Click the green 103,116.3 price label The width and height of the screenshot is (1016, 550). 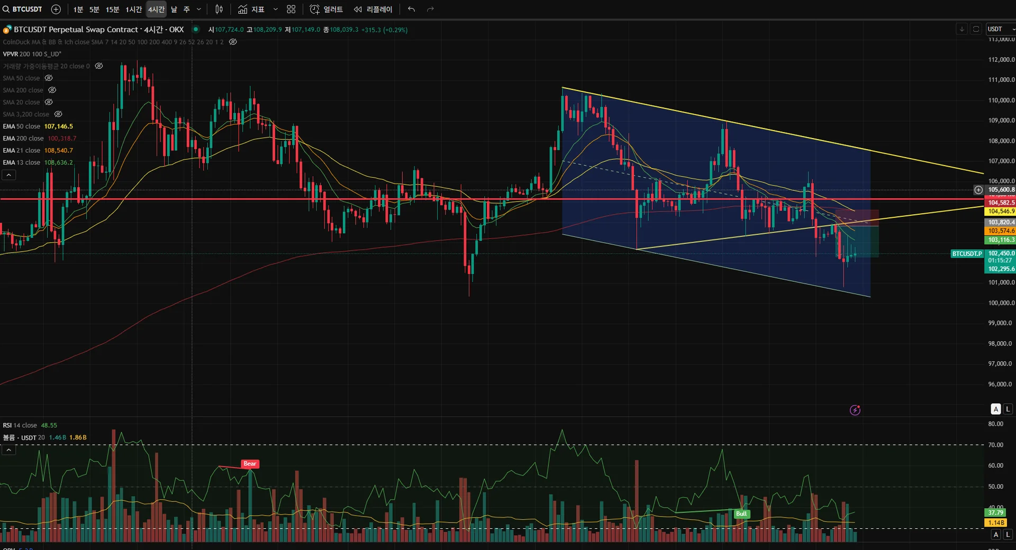point(1000,240)
